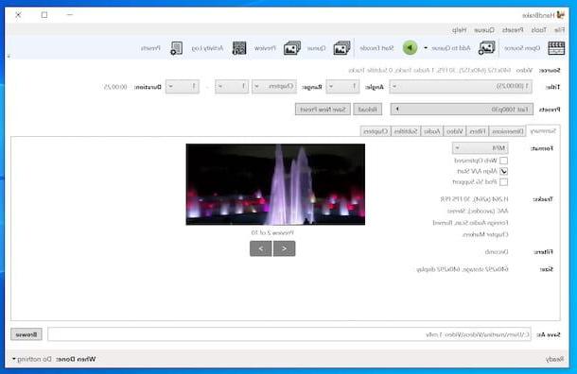
Task: Switch to the Chapters tab
Action: tap(376, 131)
